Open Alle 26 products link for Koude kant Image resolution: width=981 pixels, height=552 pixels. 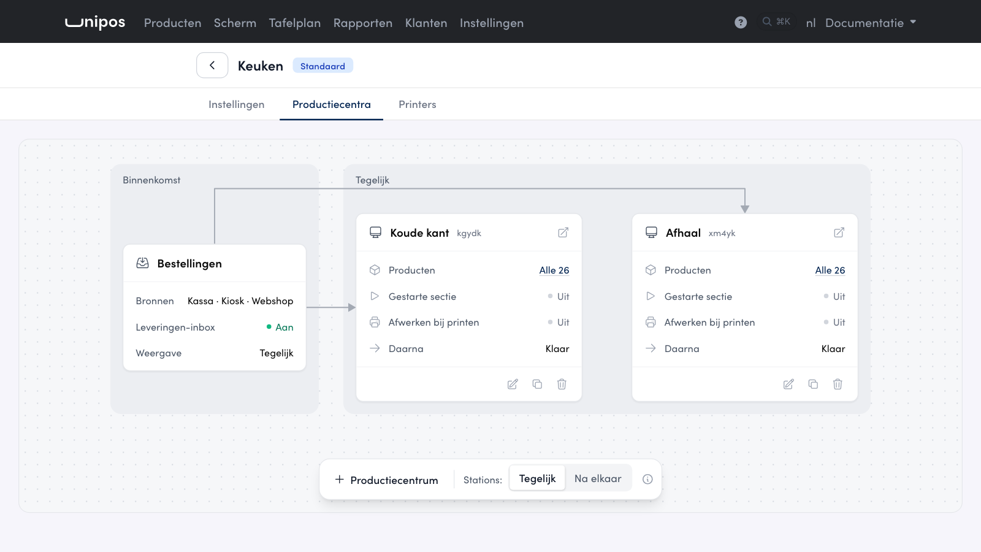(x=554, y=270)
